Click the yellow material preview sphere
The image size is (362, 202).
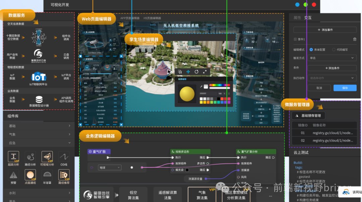(187, 94)
